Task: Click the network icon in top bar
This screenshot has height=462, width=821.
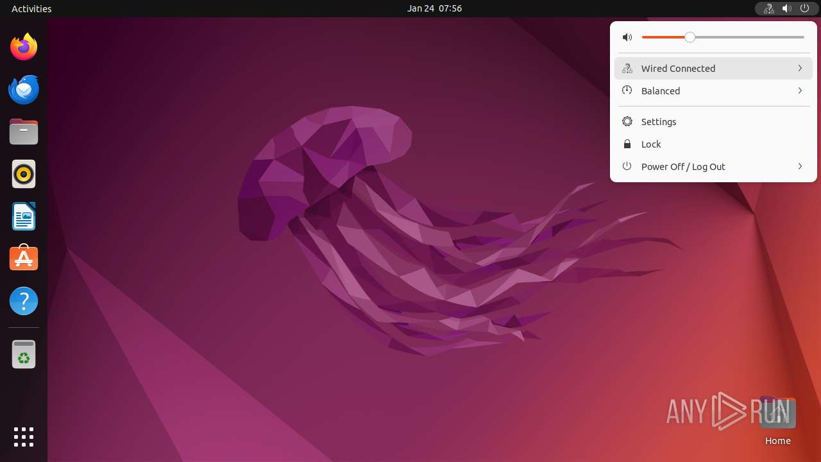Action: (x=768, y=8)
